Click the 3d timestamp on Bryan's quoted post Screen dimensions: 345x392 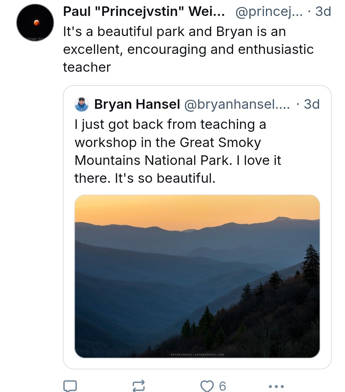tap(311, 104)
